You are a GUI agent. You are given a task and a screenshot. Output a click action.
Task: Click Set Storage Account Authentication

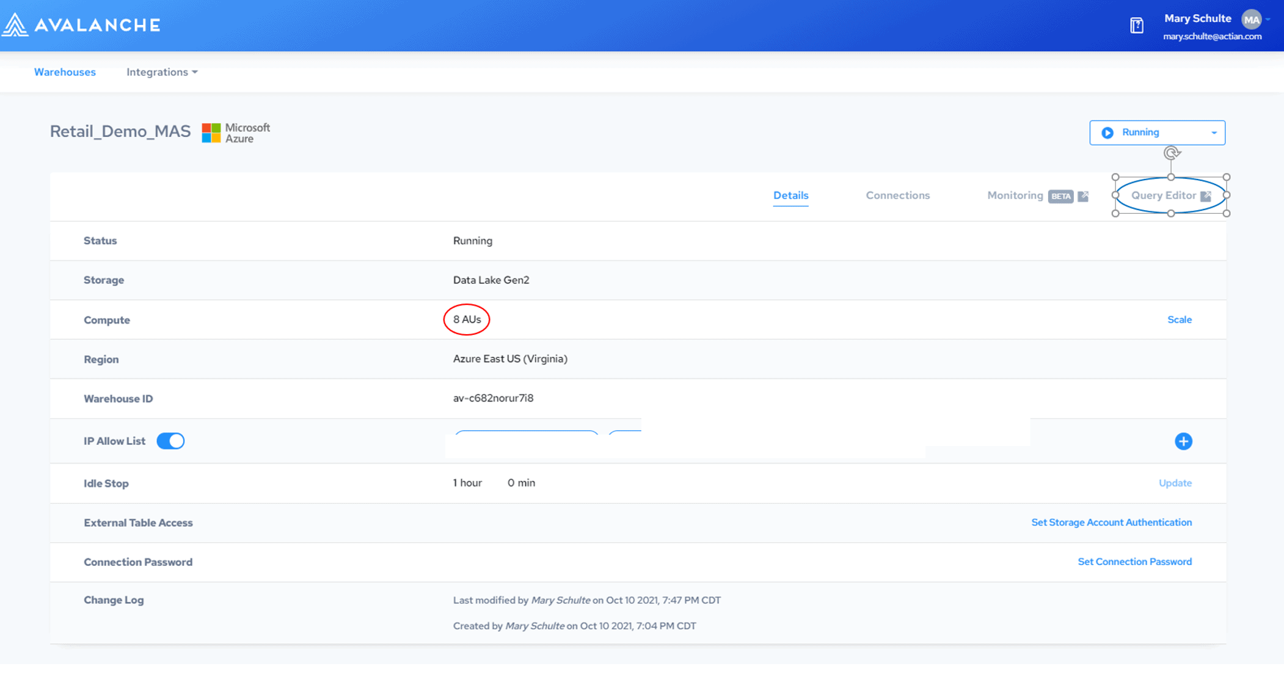tap(1111, 522)
